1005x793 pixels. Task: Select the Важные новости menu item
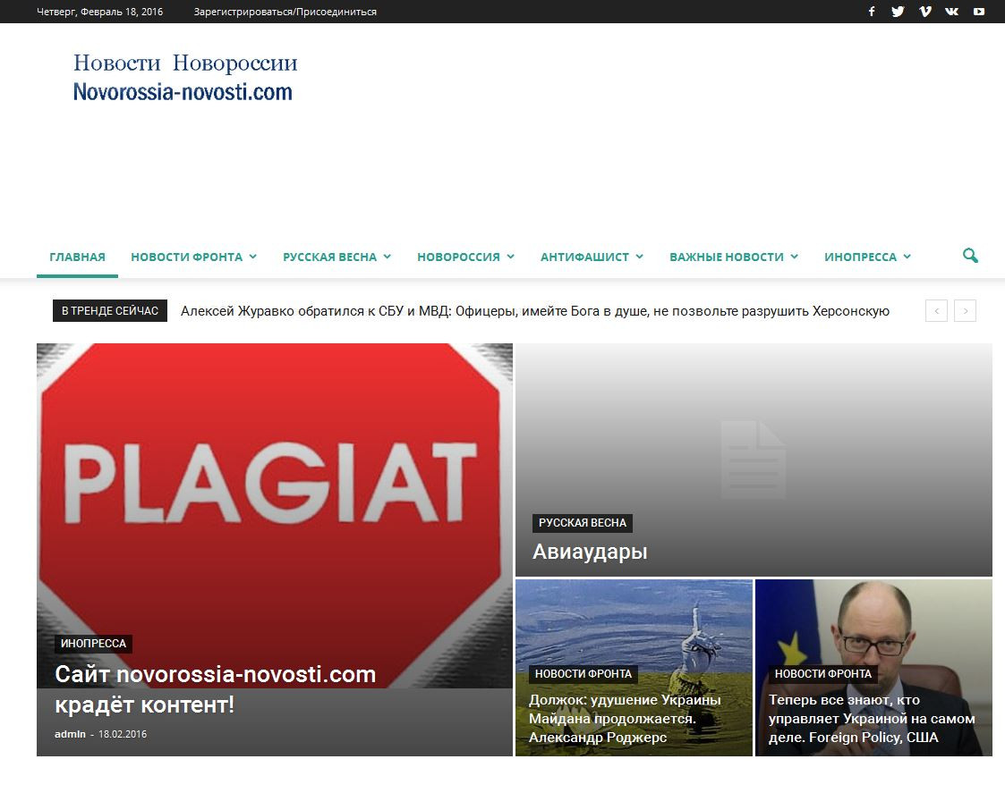click(733, 257)
